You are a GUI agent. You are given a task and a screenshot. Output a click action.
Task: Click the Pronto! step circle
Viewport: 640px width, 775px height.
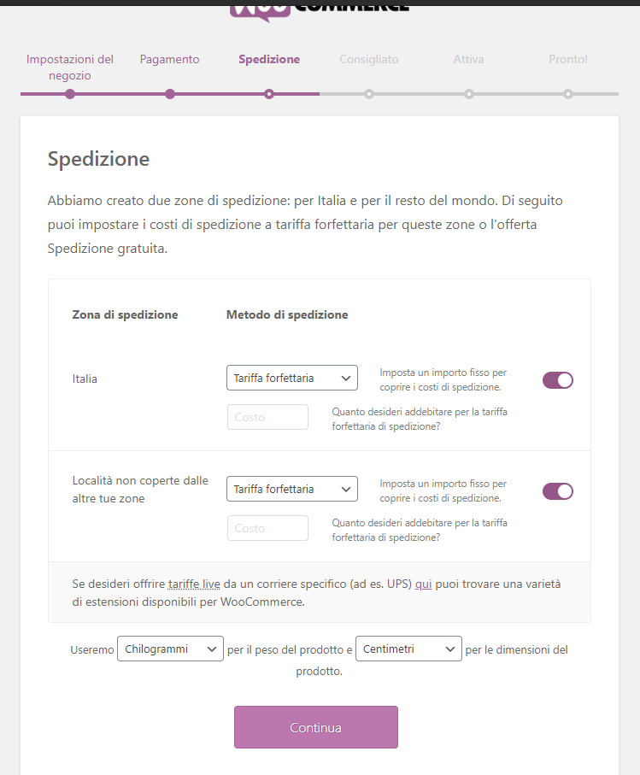tap(568, 94)
